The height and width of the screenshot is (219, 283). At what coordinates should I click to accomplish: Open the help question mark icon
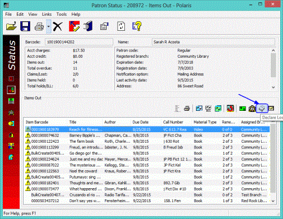[x=137, y=26]
